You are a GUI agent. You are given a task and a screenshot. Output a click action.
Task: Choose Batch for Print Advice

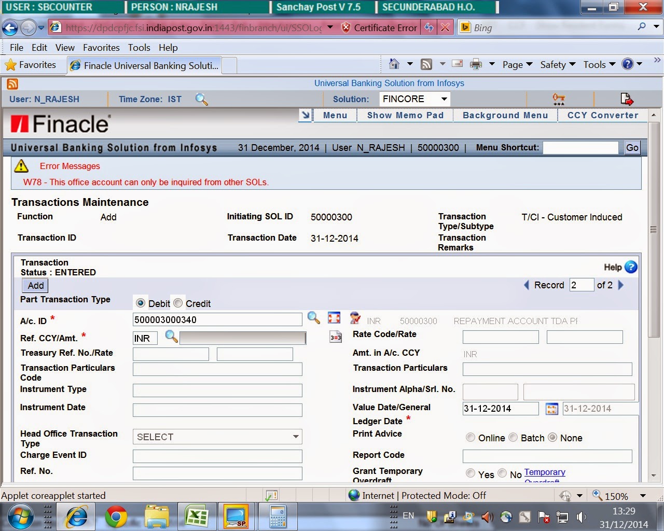(x=513, y=437)
